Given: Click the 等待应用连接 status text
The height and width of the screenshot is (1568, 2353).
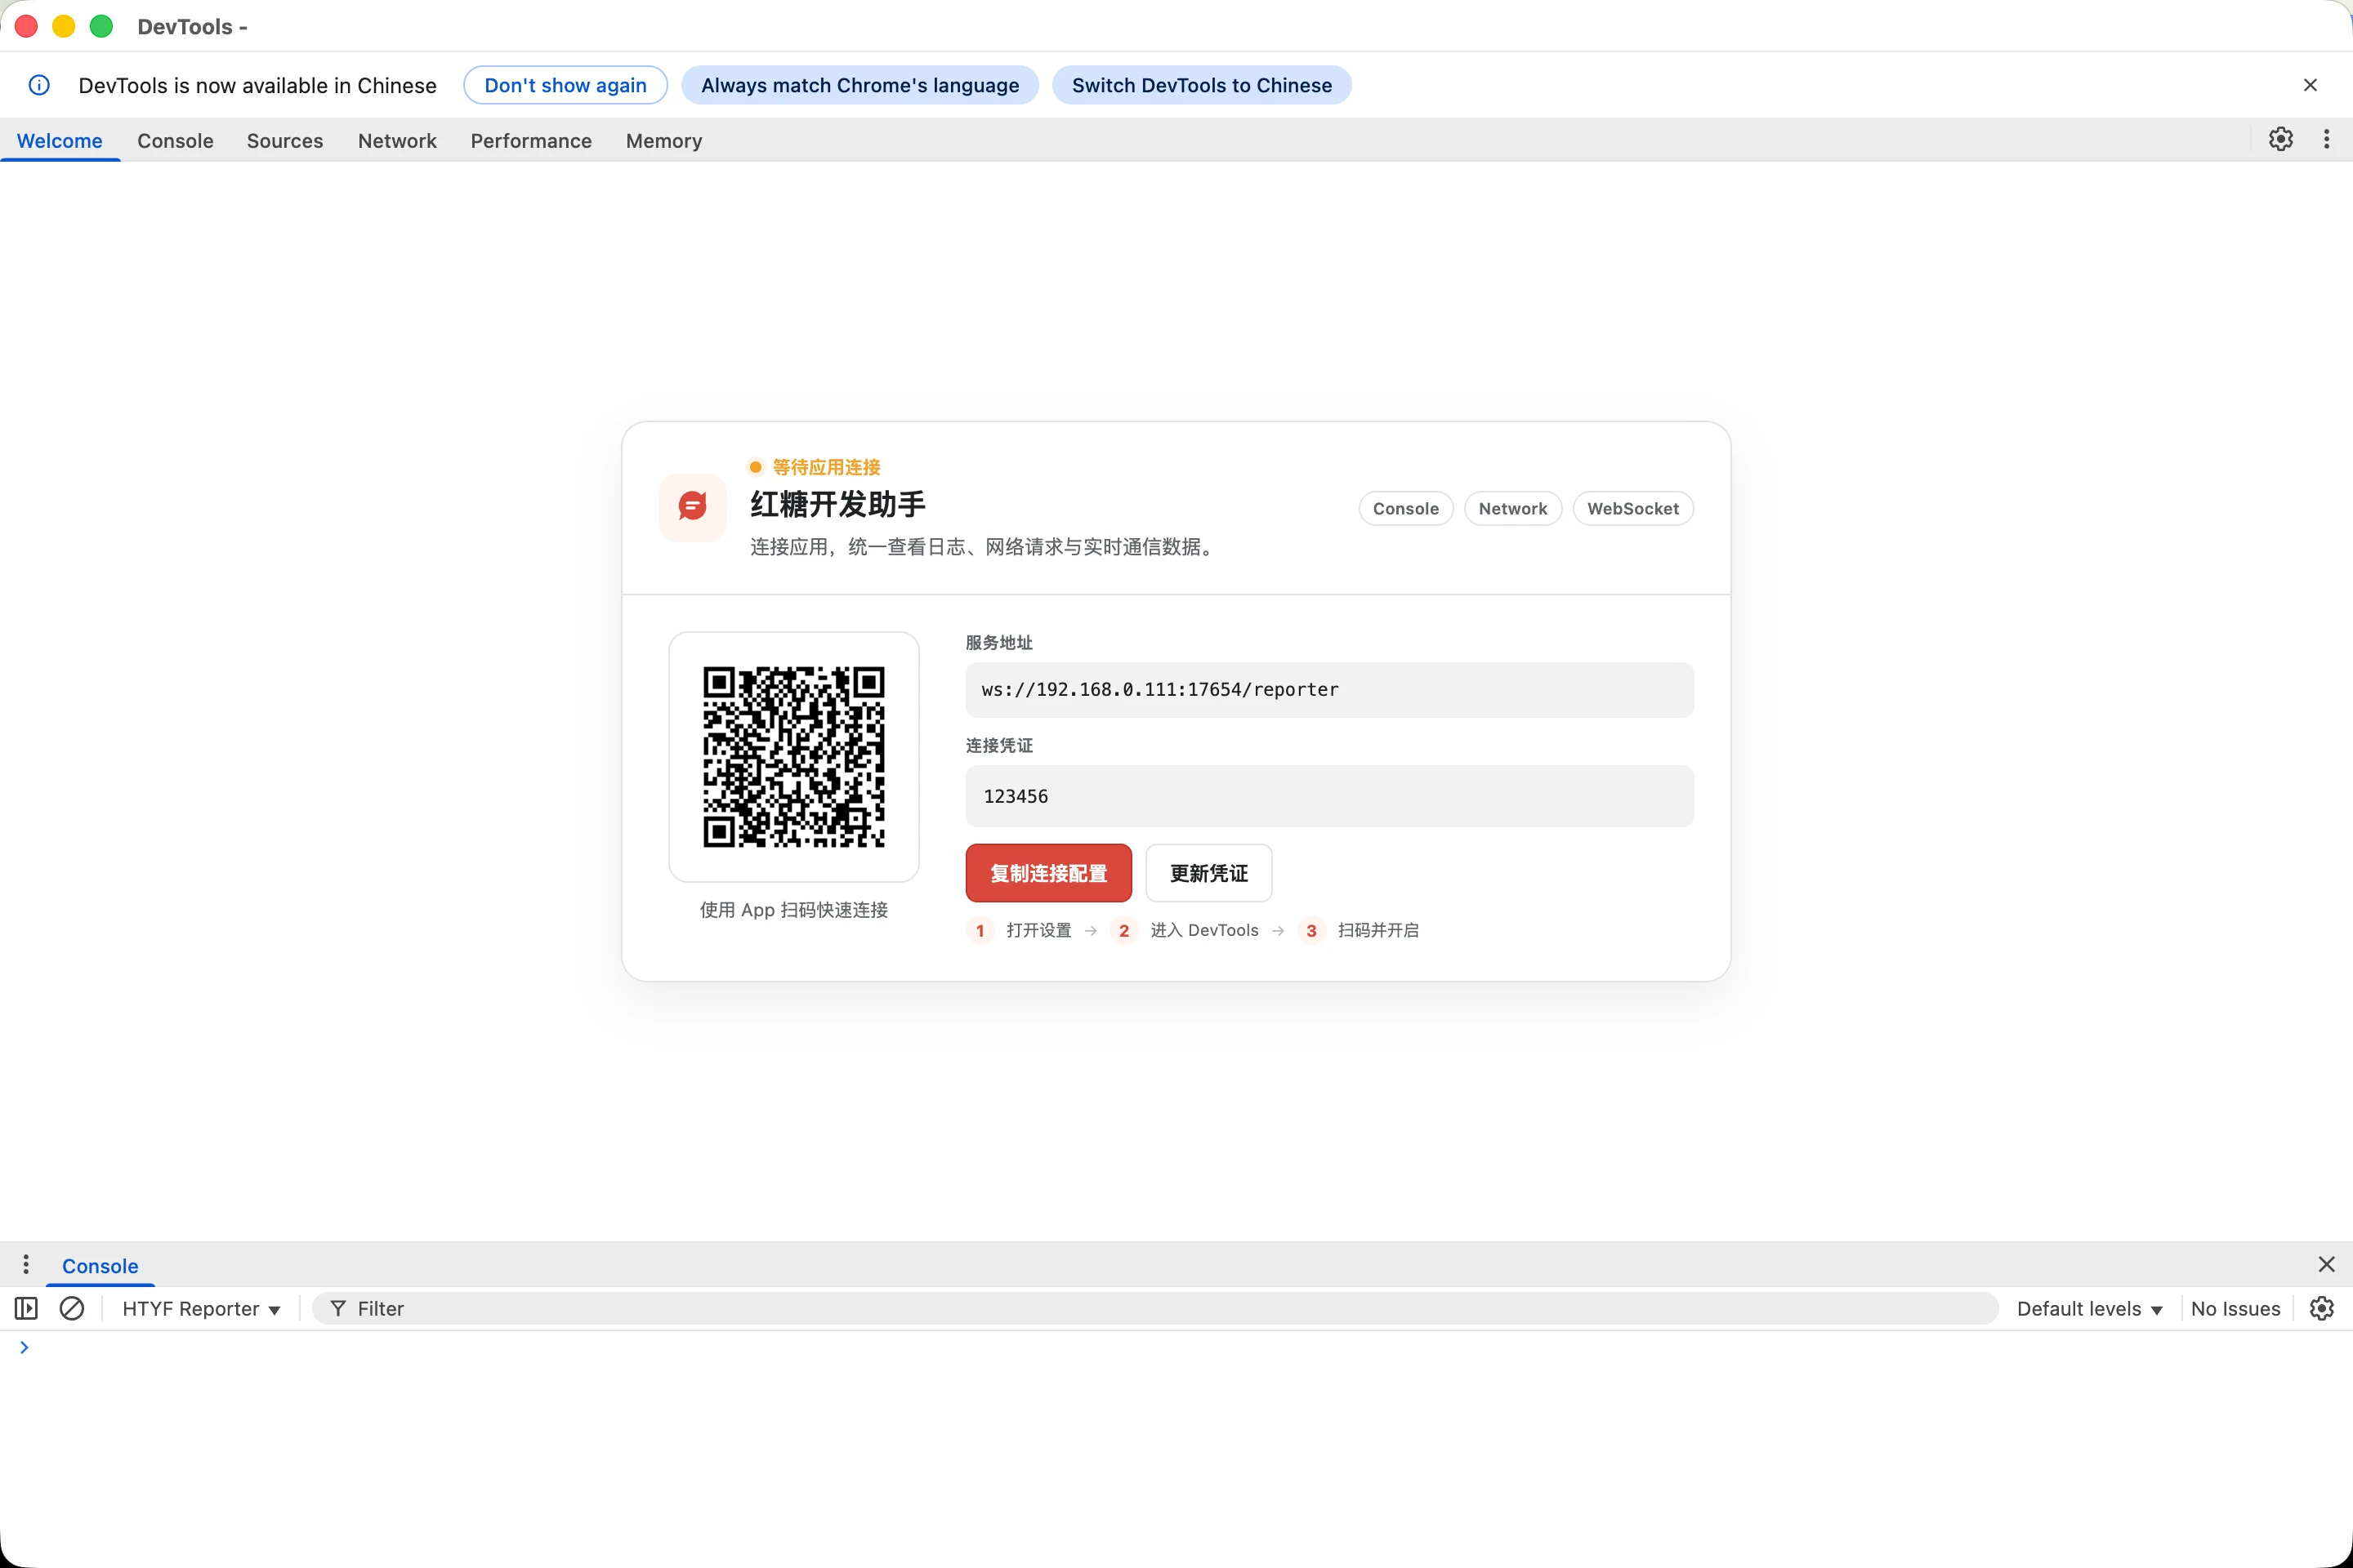Looking at the screenshot, I should tap(826, 467).
